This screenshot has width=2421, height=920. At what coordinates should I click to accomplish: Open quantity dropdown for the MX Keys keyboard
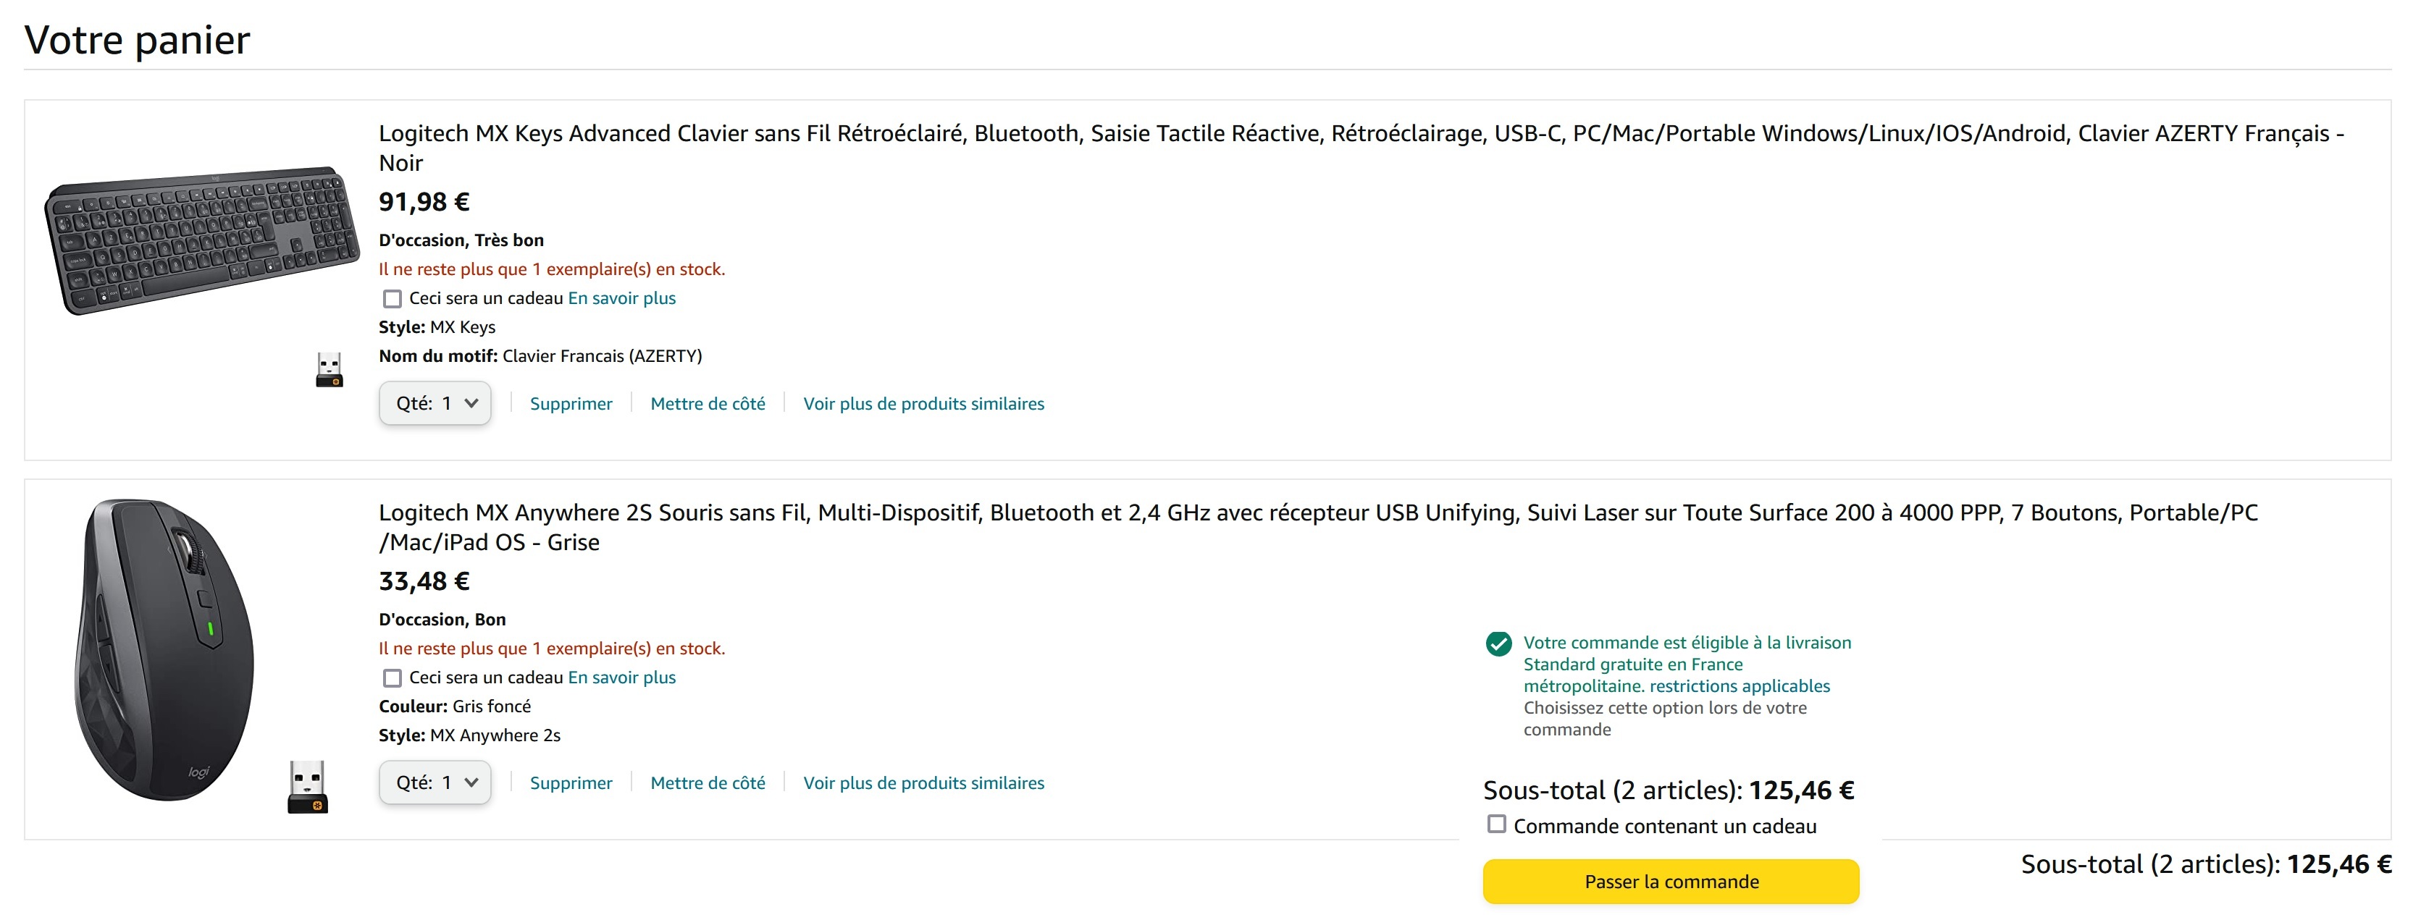(x=435, y=403)
